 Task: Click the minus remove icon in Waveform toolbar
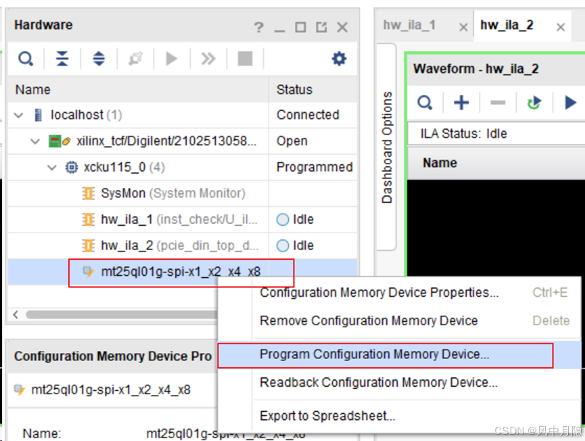click(x=498, y=102)
